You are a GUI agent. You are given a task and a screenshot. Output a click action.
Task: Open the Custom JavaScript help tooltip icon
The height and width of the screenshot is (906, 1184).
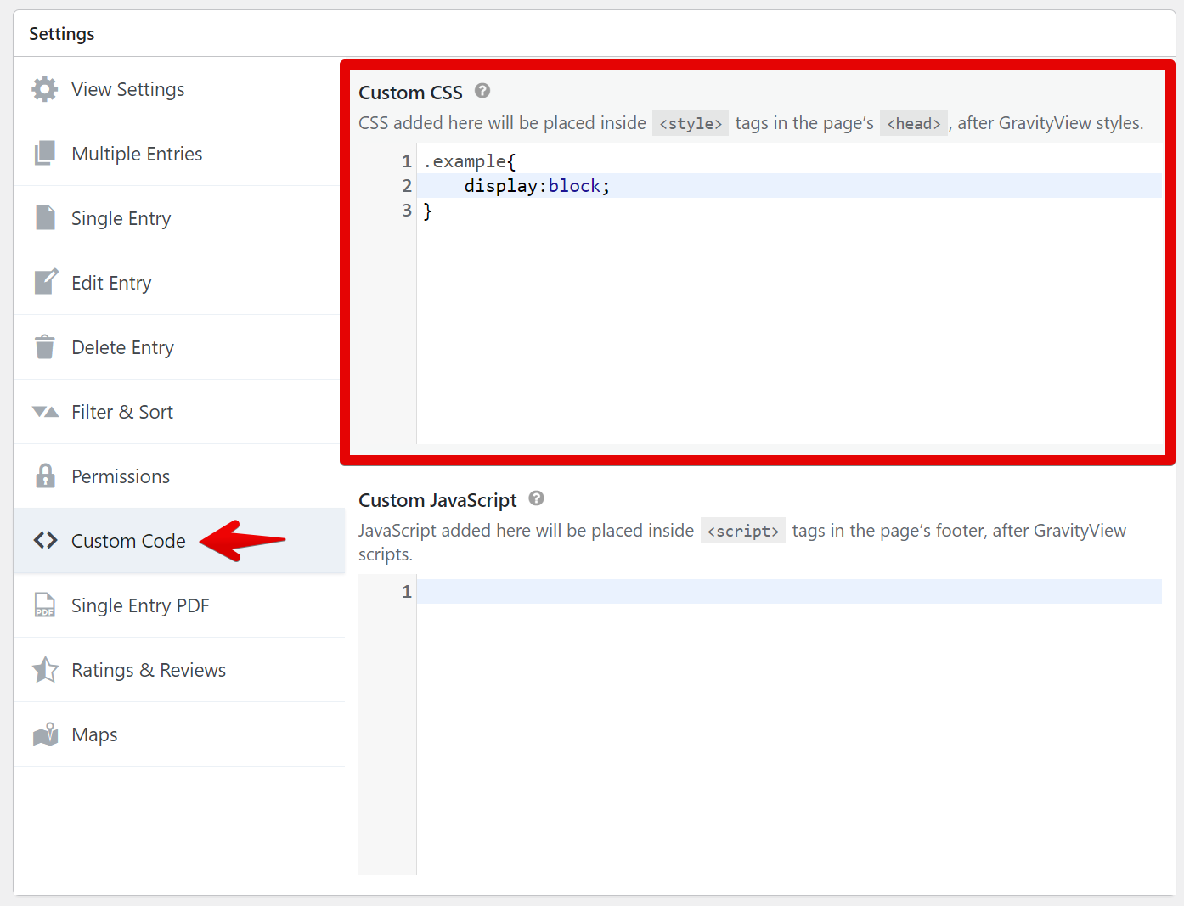point(536,498)
